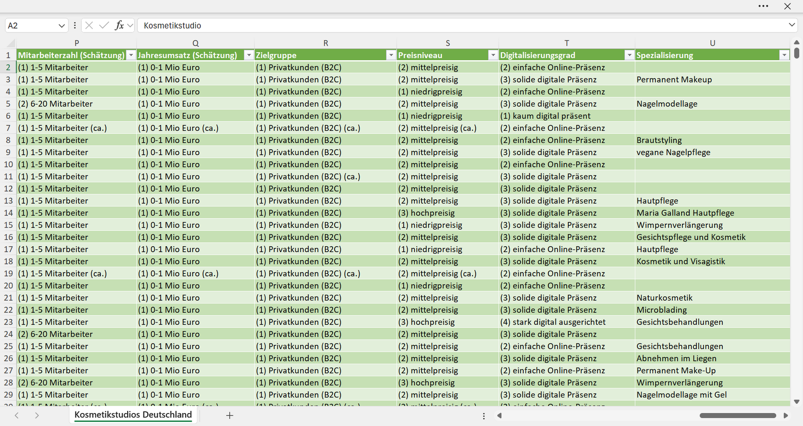Click the vertical dots beside Name Box

click(75, 25)
